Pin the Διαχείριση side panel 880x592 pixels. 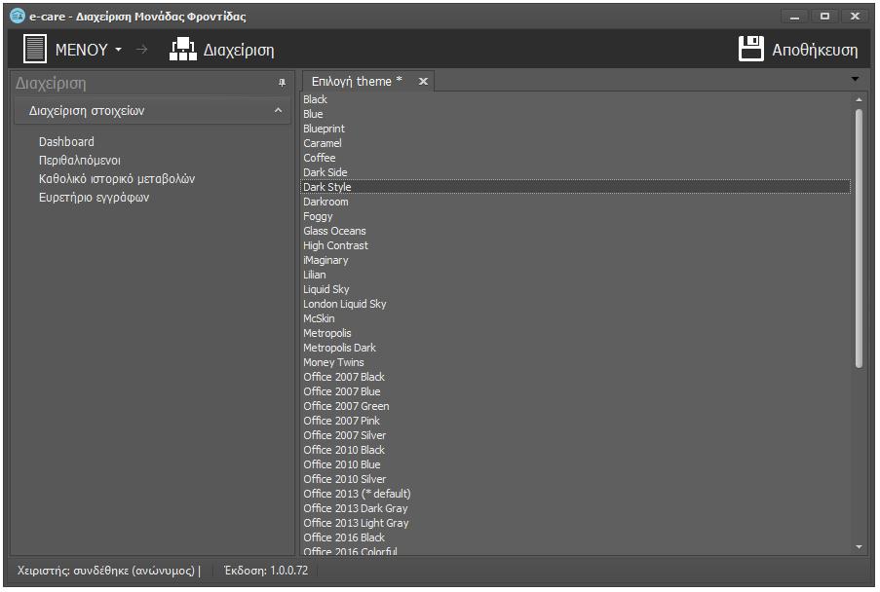[282, 83]
